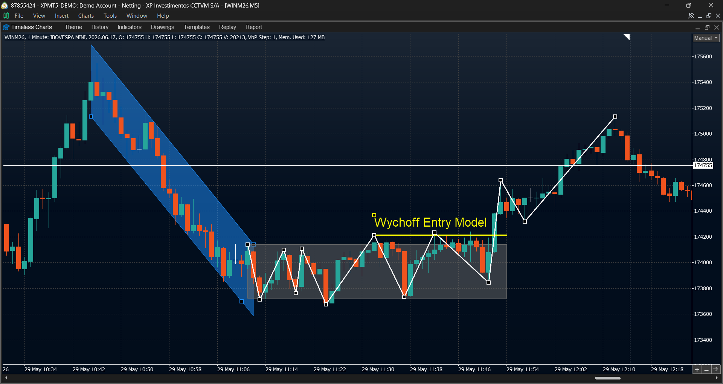Open the Indicators menu
Image resolution: width=723 pixels, height=384 pixels.
[x=130, y=27]
